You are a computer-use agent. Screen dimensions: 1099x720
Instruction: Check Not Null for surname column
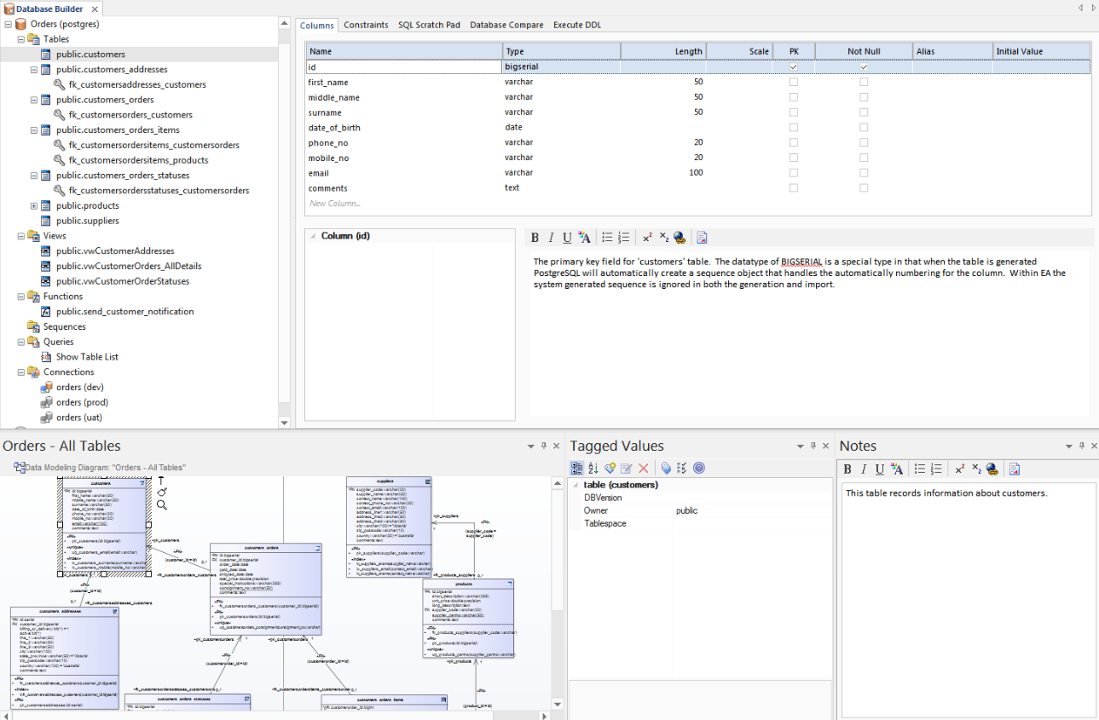coord(864,112)
